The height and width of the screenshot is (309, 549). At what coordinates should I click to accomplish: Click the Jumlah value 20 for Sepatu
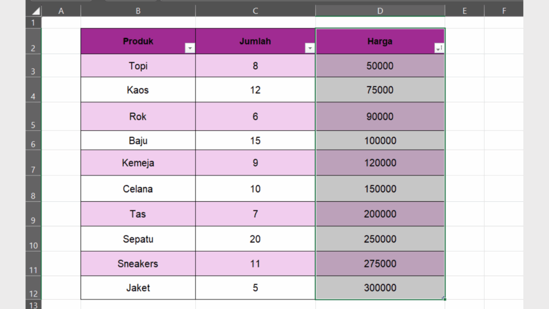[255, 239]
